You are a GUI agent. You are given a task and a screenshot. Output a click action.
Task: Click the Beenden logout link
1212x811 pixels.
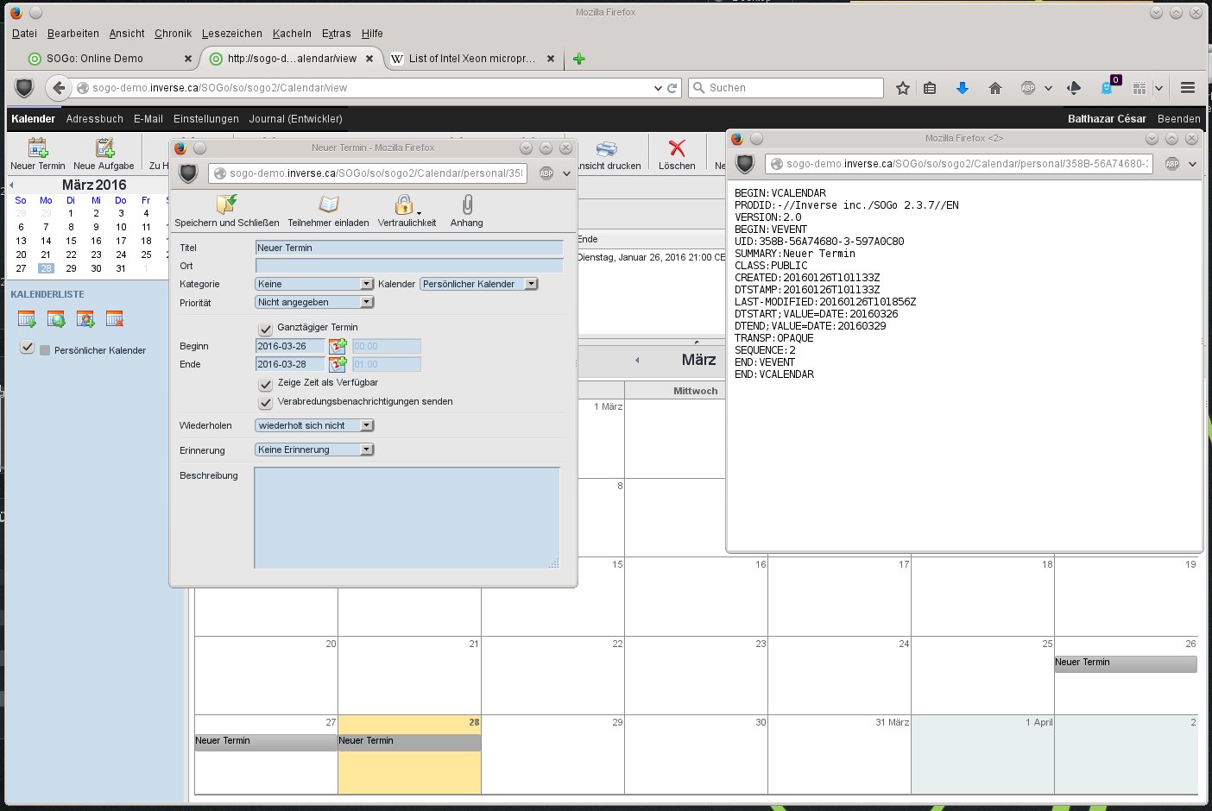(1178, 119)
